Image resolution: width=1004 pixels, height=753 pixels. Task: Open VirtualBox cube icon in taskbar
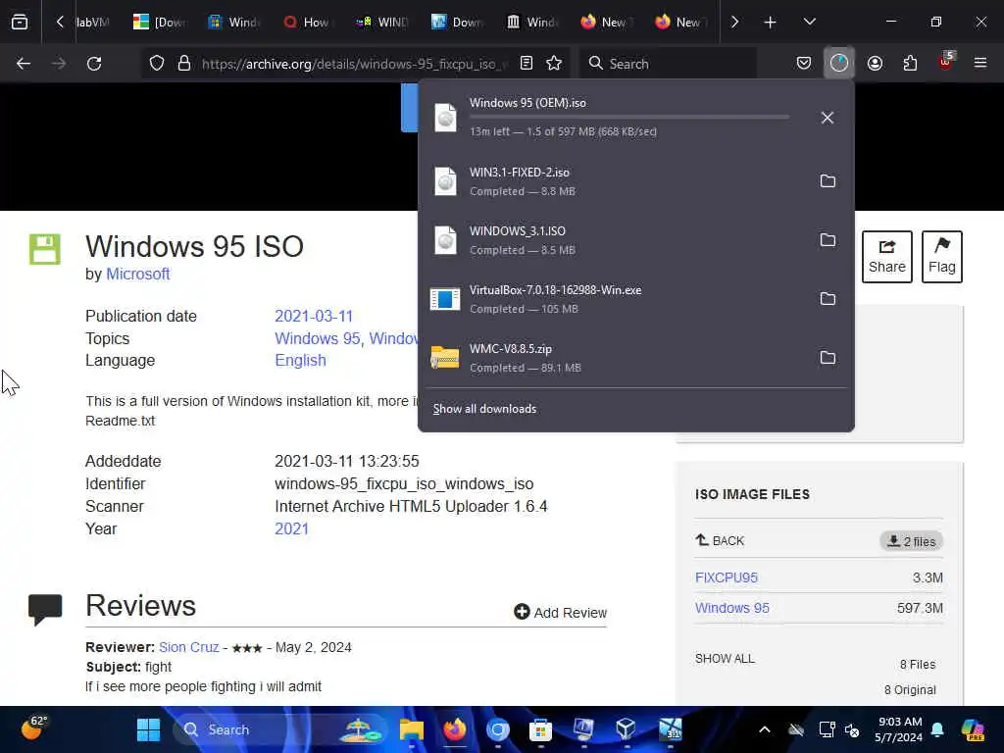tap(626, 729)
